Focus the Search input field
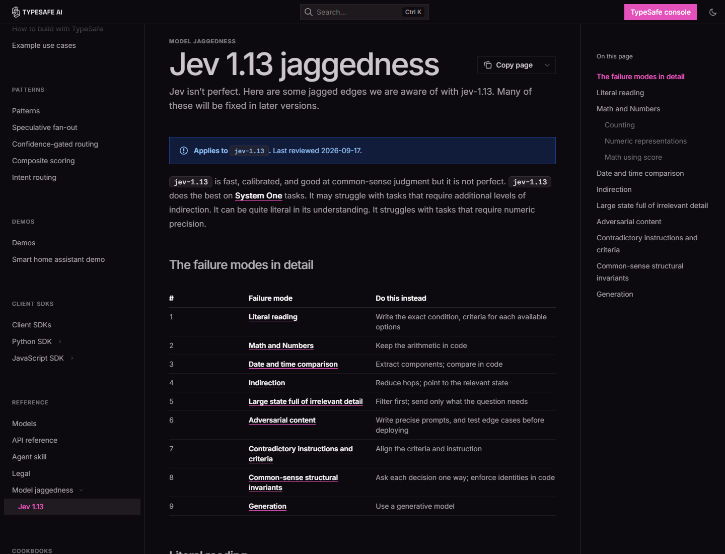This screenshot has width=725, height=554. [x=365, y=12]
